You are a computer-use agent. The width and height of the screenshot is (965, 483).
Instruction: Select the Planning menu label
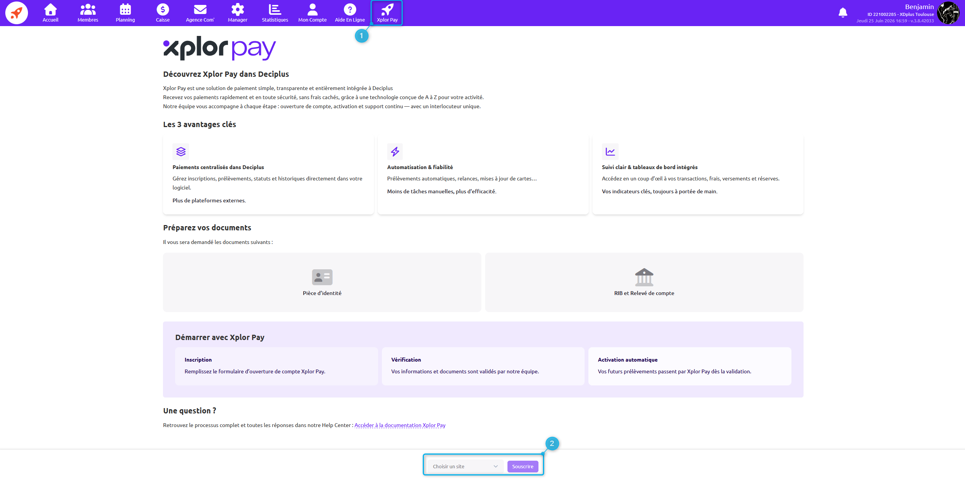tap(125, 20)
